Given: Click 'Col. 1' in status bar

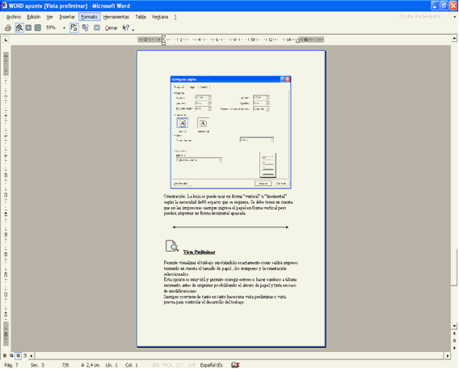Looking at the screenshot, I should [x=132, y=365].
